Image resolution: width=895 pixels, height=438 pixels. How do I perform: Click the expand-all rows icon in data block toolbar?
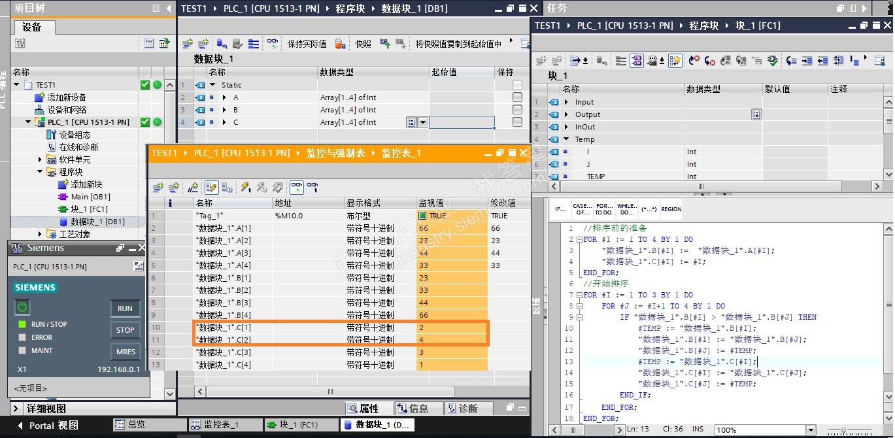(x=253, y=44)
